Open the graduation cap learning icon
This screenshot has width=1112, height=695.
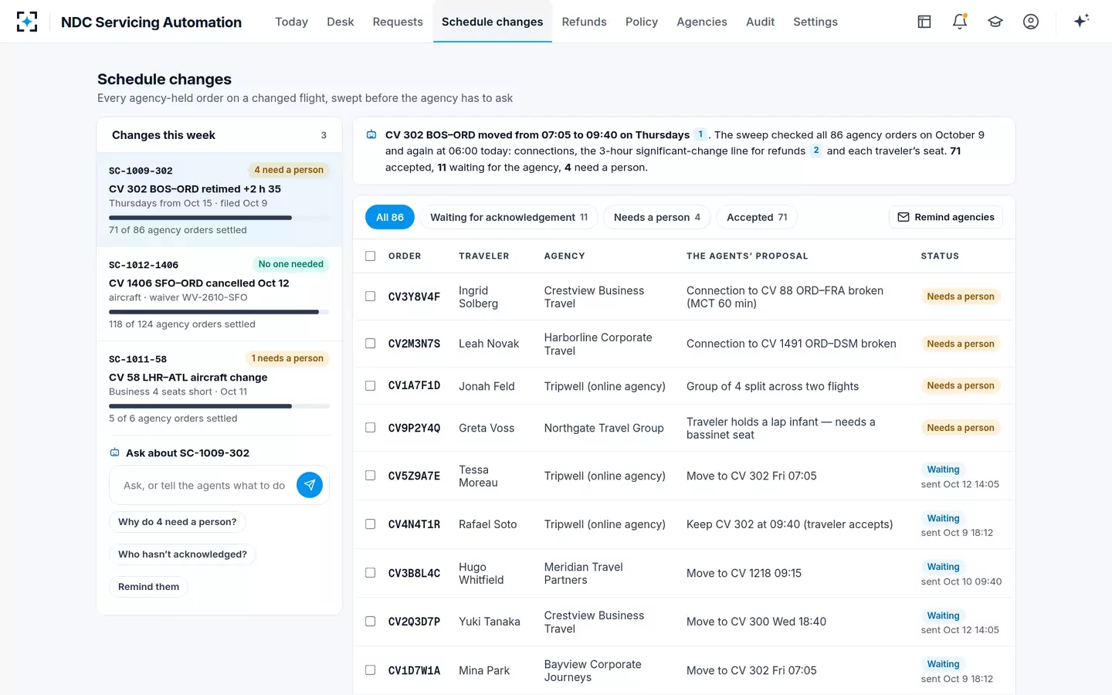(x=995, y=22)
